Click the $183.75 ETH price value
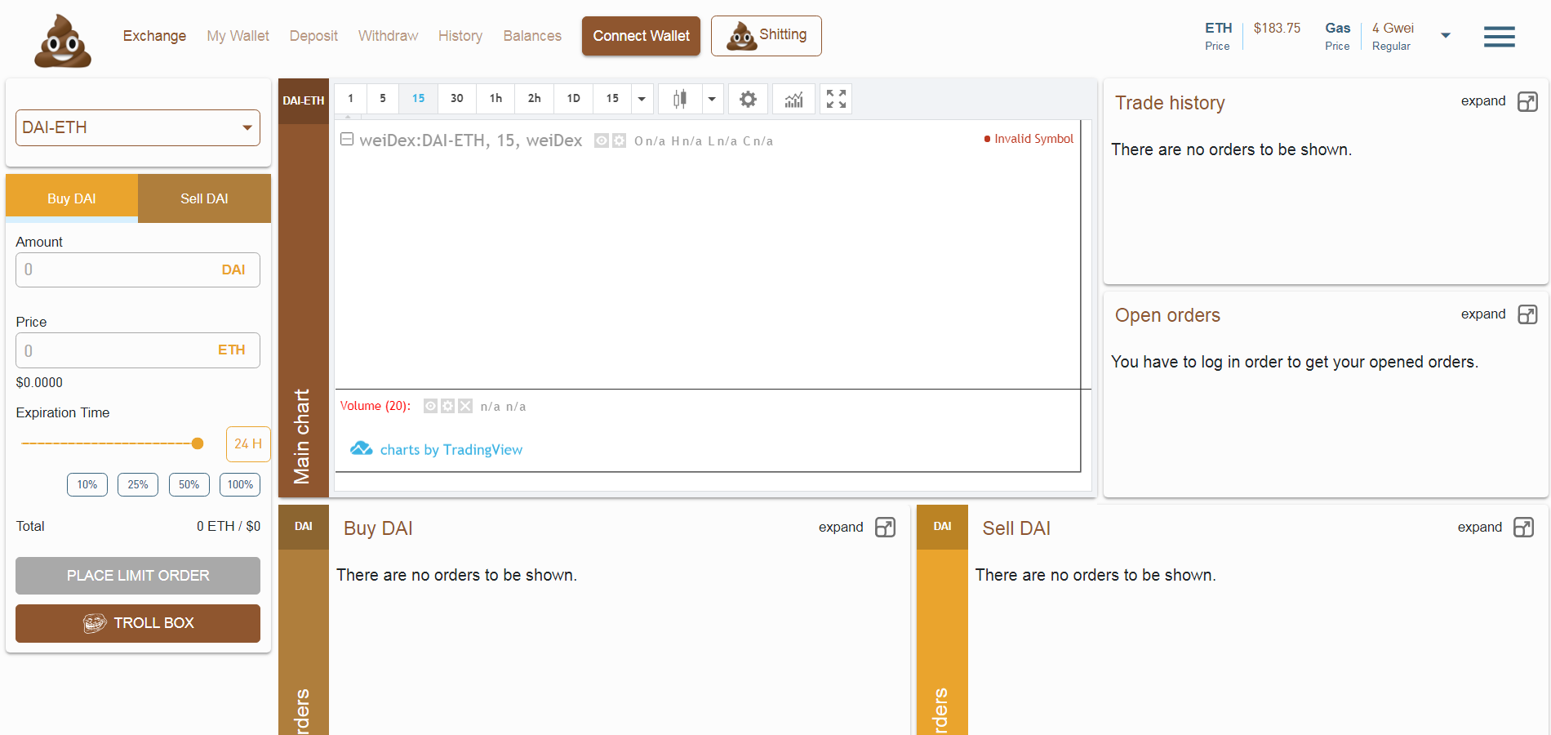 pyautogui.click(x=1277, y=28)
